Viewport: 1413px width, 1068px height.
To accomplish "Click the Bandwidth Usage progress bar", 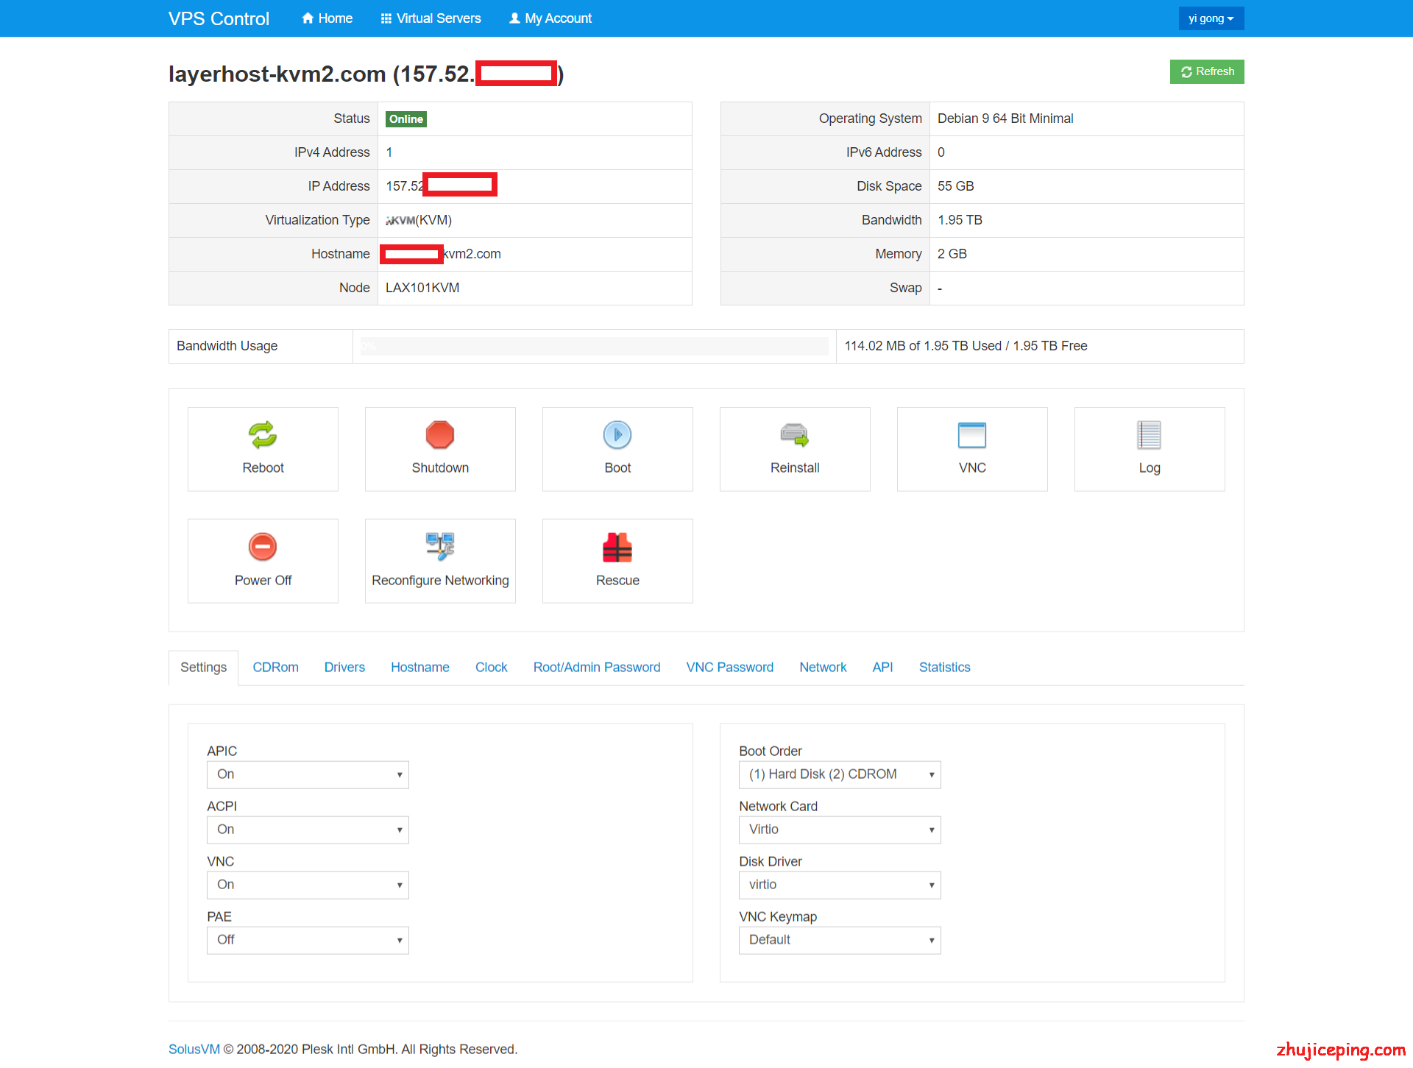I will (594, 346).
